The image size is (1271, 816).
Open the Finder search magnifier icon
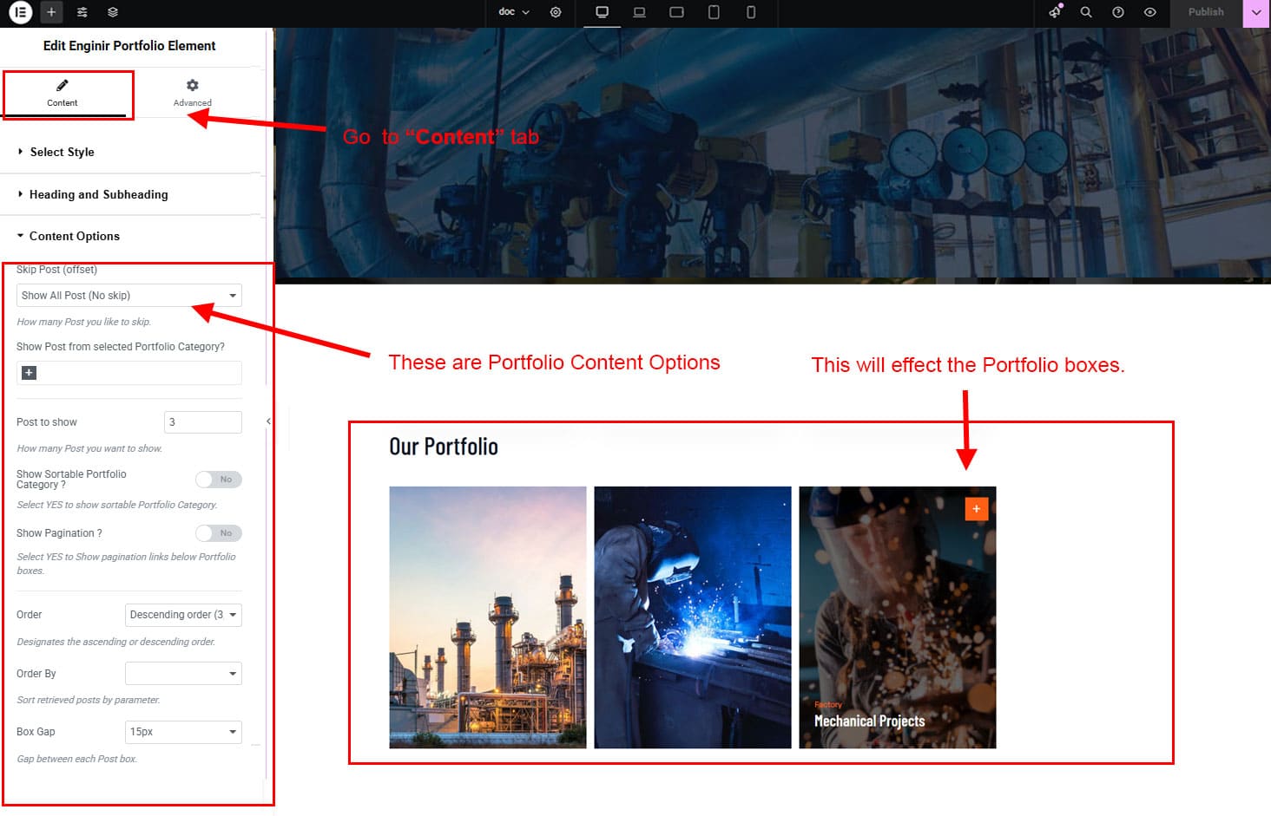click(x=1086, y=12)
